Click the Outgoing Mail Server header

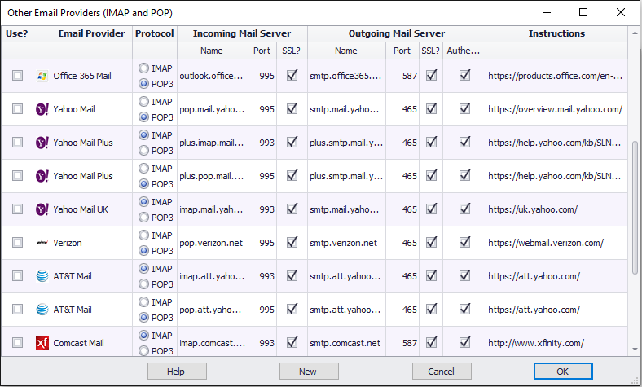pyautogui.click(x=396, y=33)
